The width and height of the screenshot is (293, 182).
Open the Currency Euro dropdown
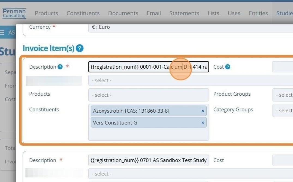[190, 27]
